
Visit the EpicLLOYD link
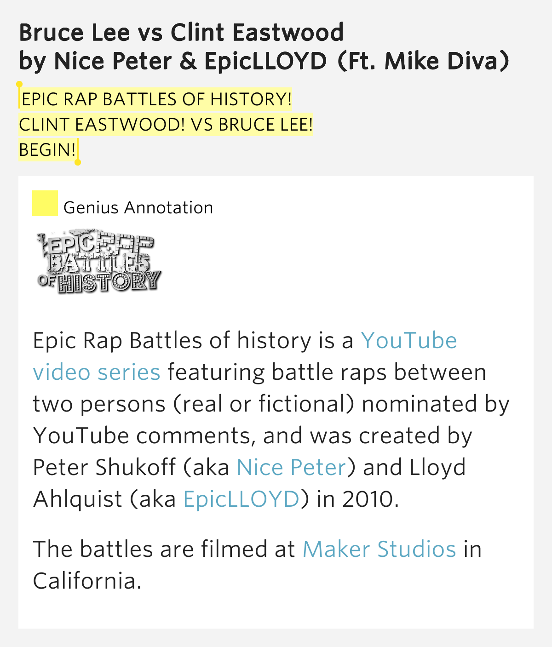pos(241,499)
